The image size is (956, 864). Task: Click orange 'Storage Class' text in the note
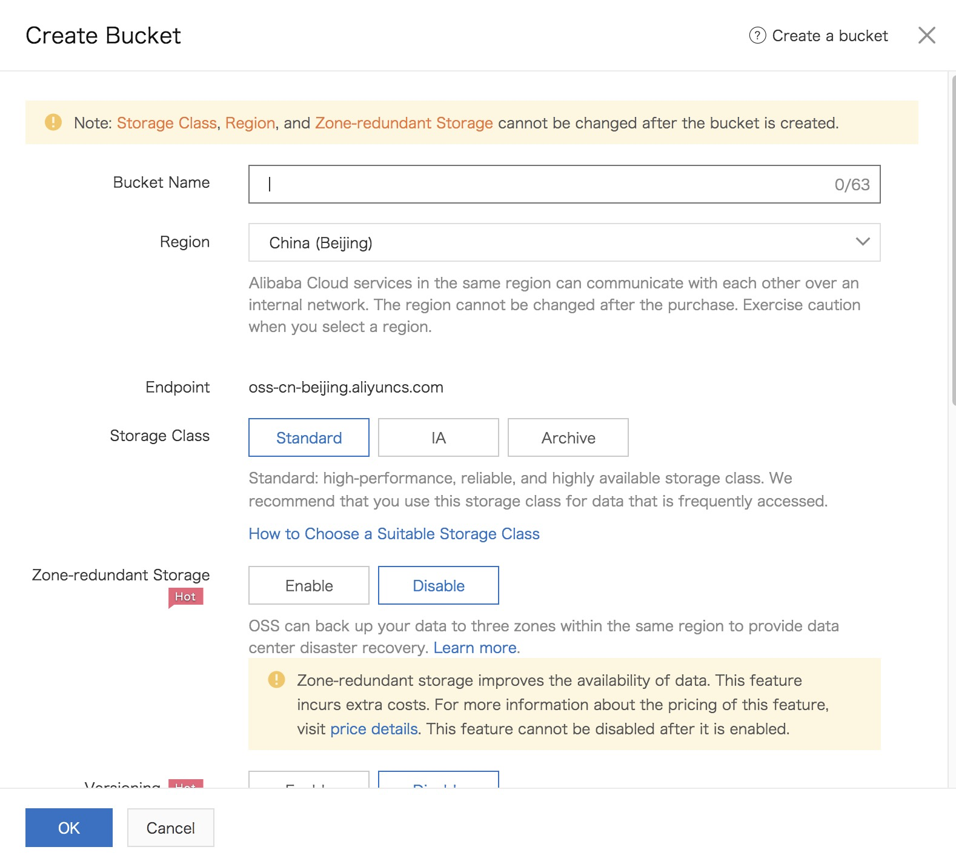click(x=167, y=123)
